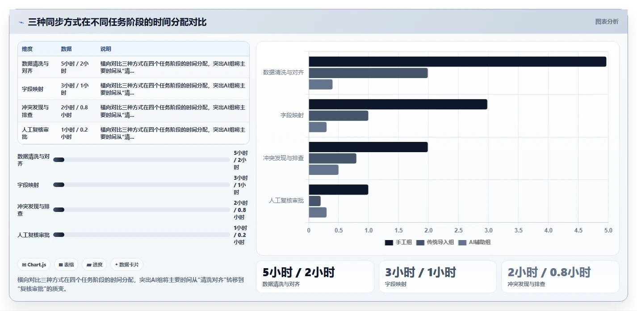Viewport: 637px width, 311px height.
Task: Click 传统导入组 bar in 数据清洗与对齐 group
Action: coord(368,73)
